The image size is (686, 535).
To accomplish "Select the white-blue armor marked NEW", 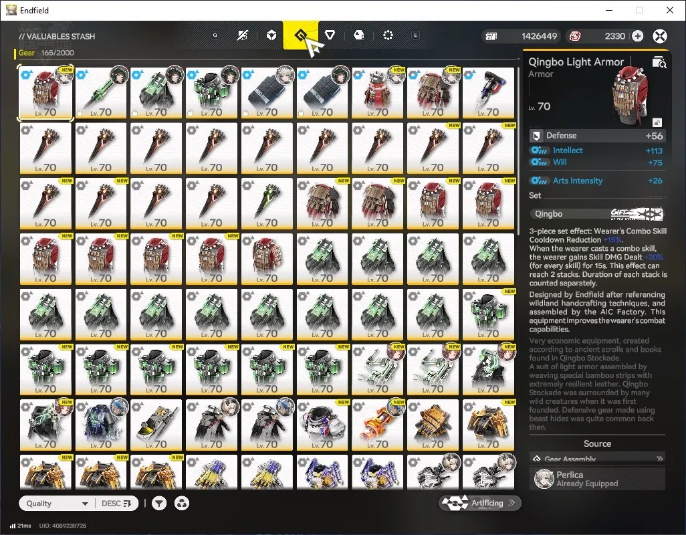I will click(322, 425).
